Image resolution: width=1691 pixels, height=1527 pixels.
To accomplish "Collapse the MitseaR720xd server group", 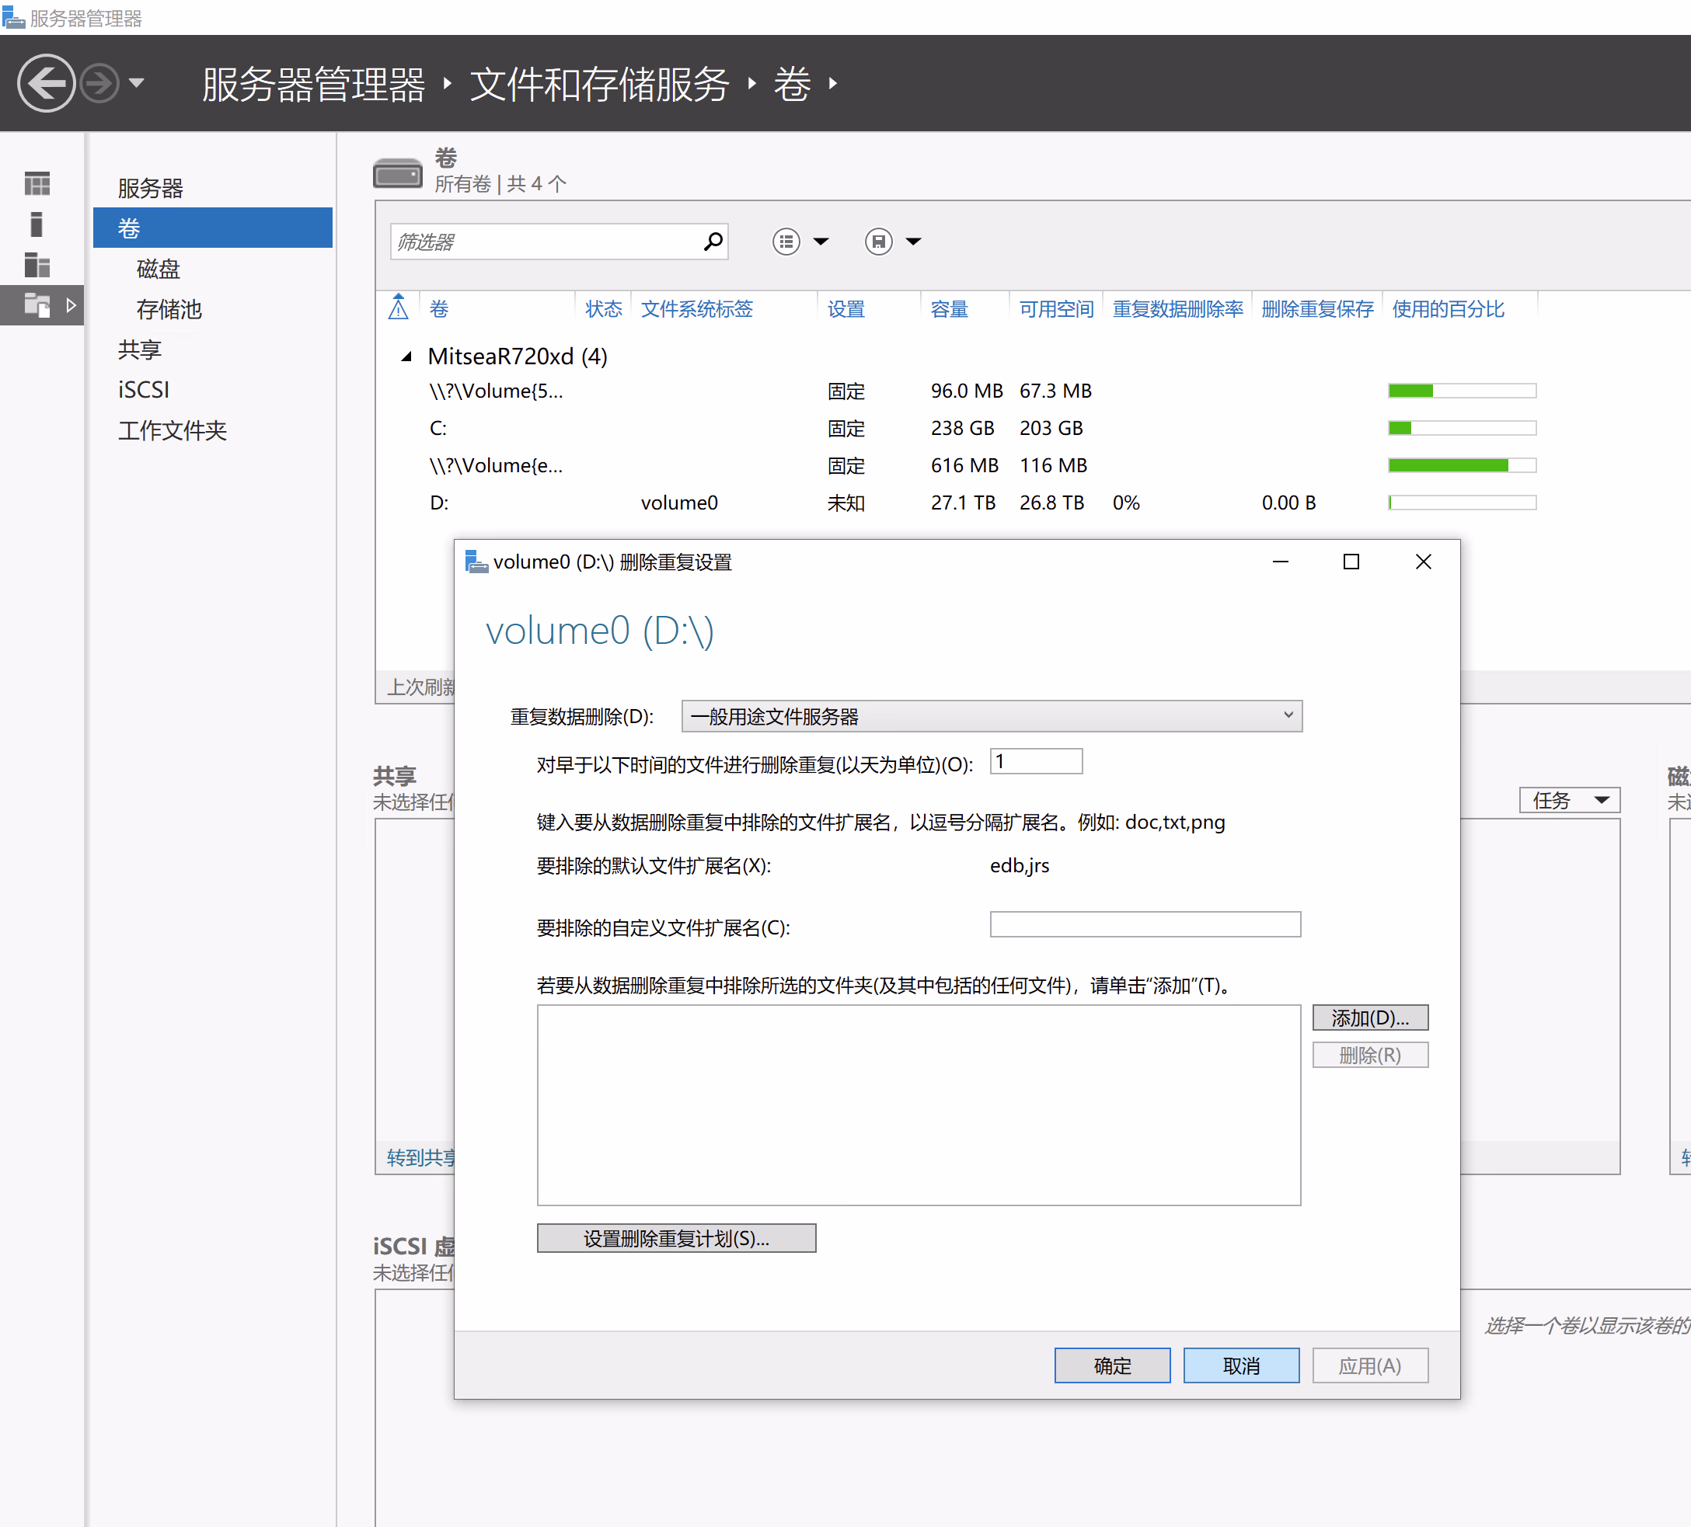I will (x=406, y=357).
